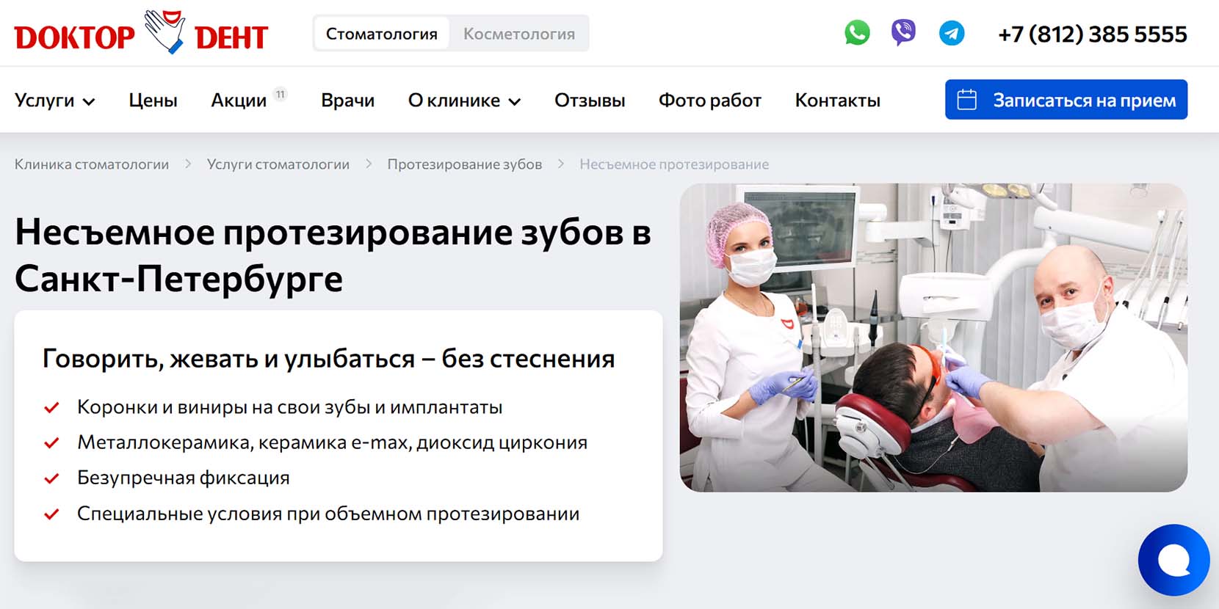This screenshot has height=609, width=1219.
Task: Switch to Косметология section
Action: click(x=518, y=34)
